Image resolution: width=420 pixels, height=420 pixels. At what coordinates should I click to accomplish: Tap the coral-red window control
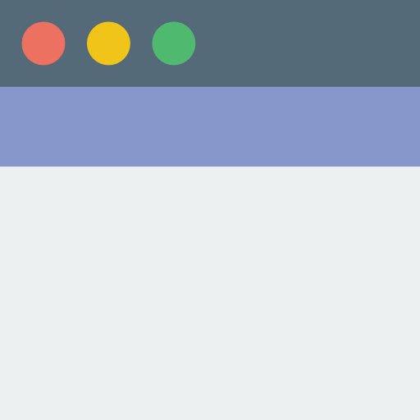click(x=43, y=43)
